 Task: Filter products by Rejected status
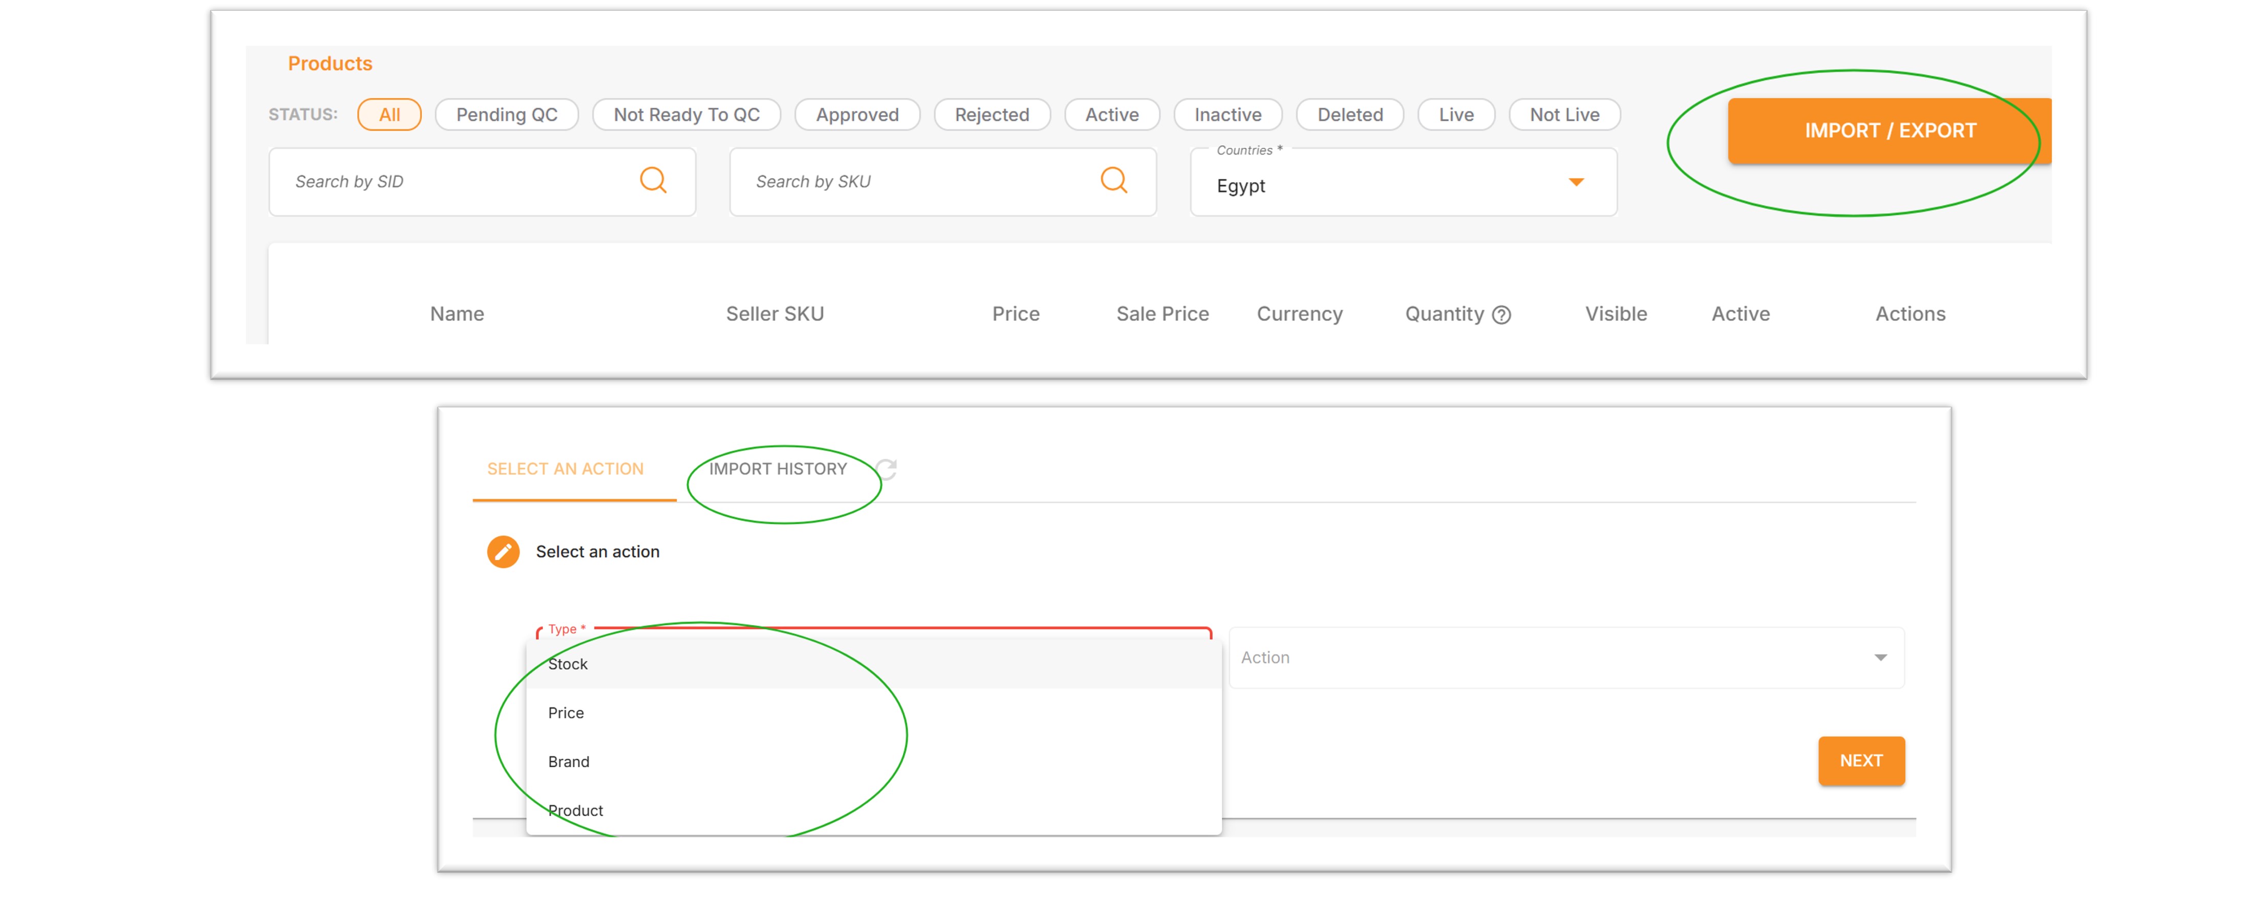(x=992, y=115)
